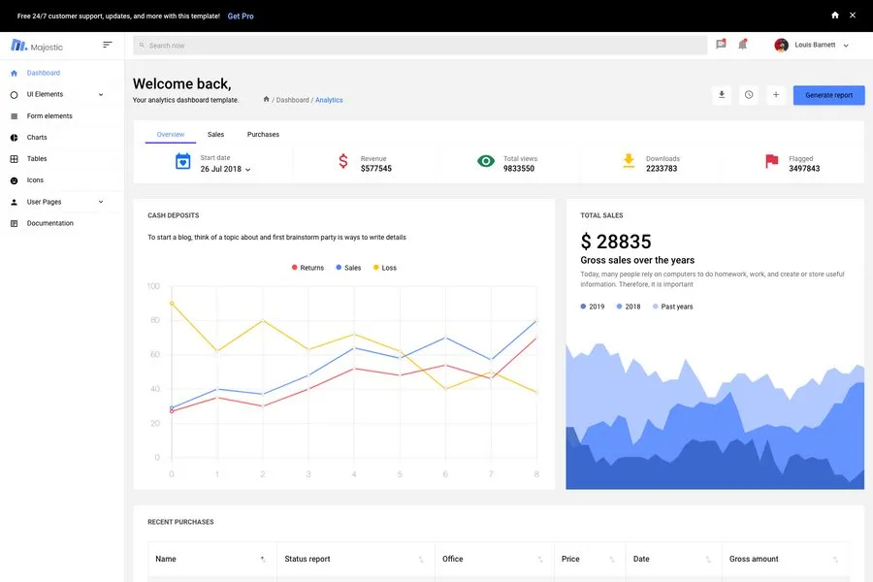Open the notifications bell icon
Screen dimensions: 873x582
[x=742, y=45]
